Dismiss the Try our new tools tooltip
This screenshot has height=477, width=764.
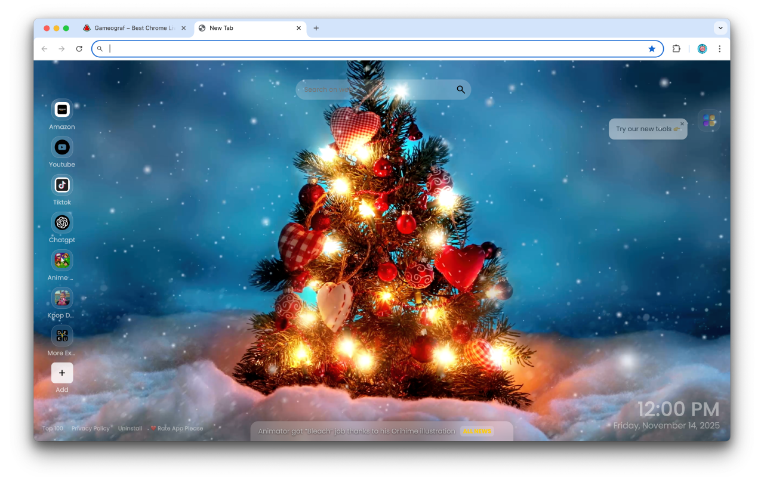tap(682, 124)
